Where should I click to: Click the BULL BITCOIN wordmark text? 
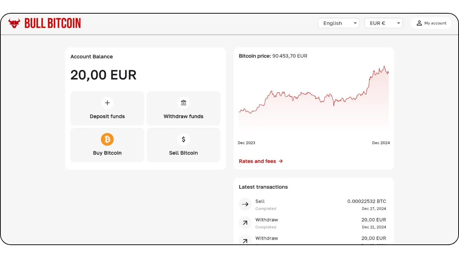[x=53, y=23]
